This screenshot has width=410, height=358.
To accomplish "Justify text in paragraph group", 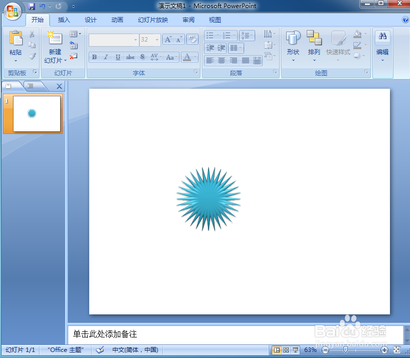I will [x=245, y=61].
